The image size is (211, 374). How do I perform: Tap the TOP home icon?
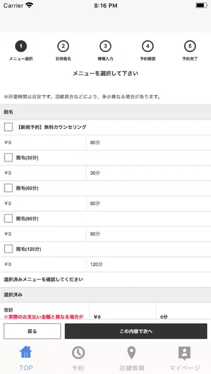tap(26, 353)
